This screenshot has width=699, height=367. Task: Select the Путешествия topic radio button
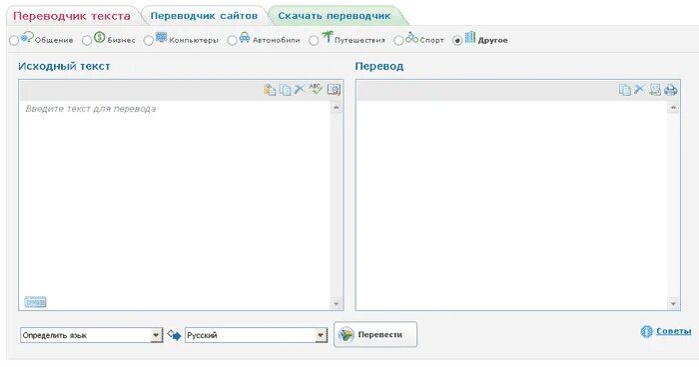pyautogui.click(x=314, y=41)
